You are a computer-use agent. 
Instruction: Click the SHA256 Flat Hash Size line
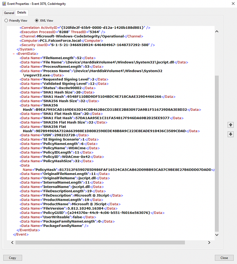63,122
